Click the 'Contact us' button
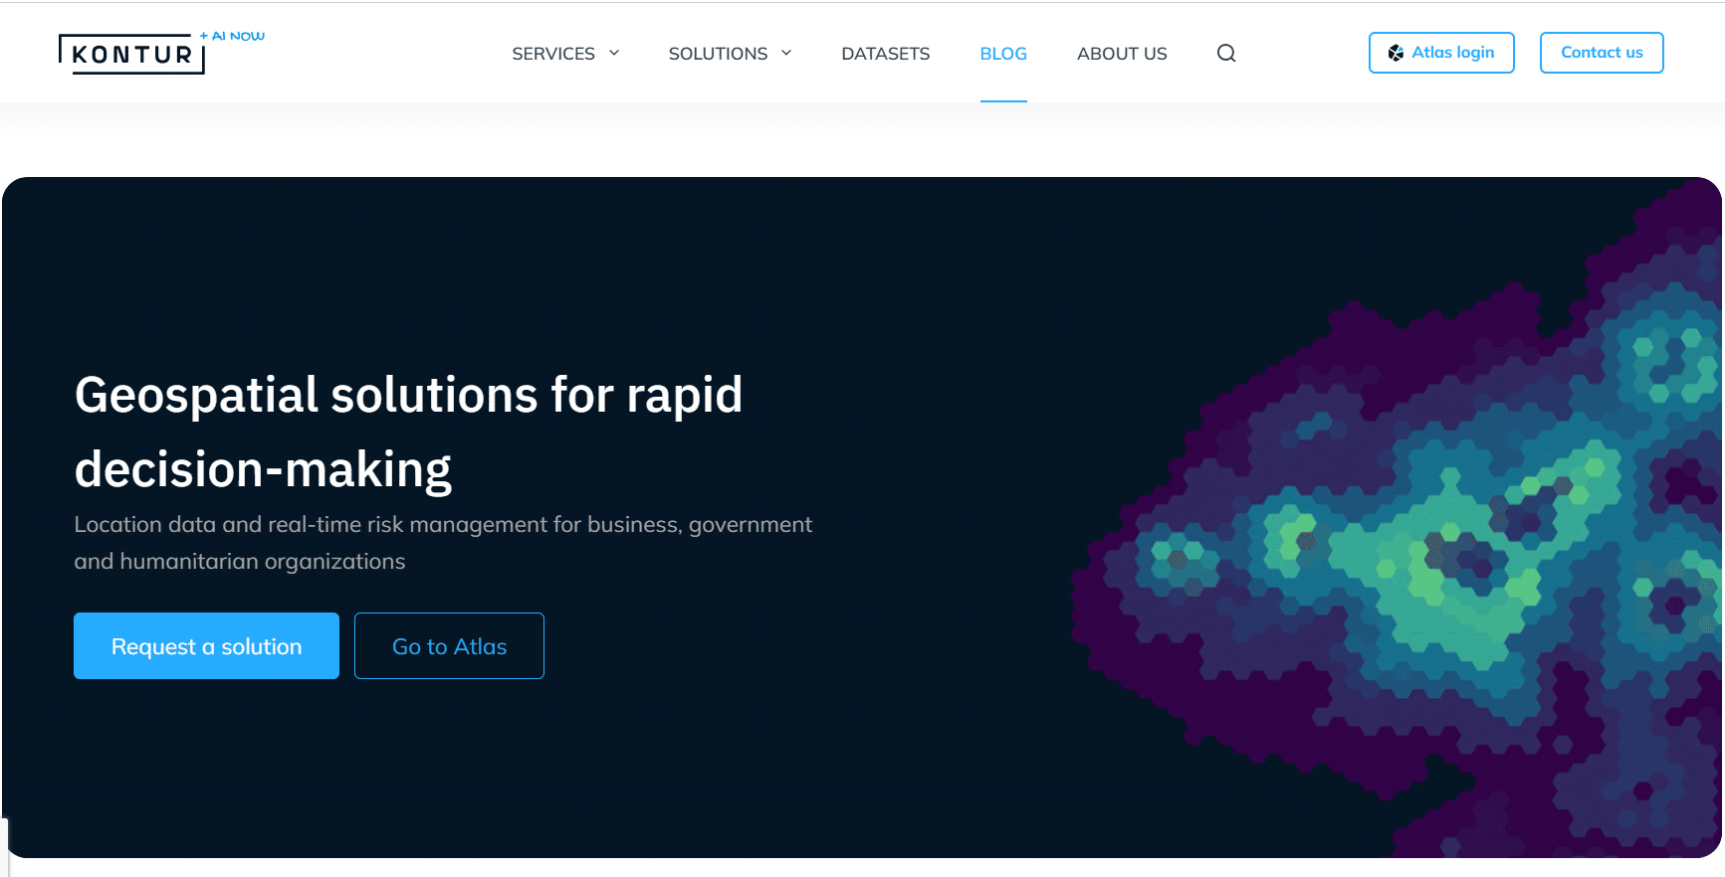The height and width of the screenshot is (877, 1725). (1601, 53)
